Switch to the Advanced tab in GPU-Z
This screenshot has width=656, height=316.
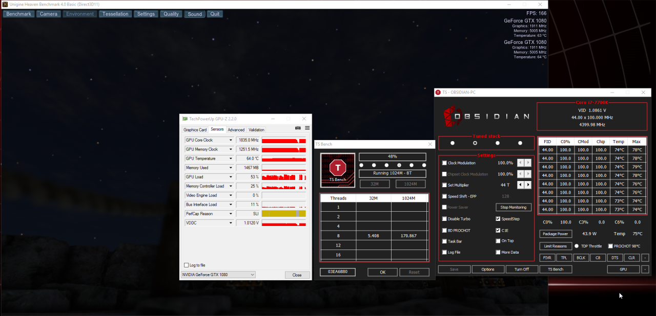236,130
